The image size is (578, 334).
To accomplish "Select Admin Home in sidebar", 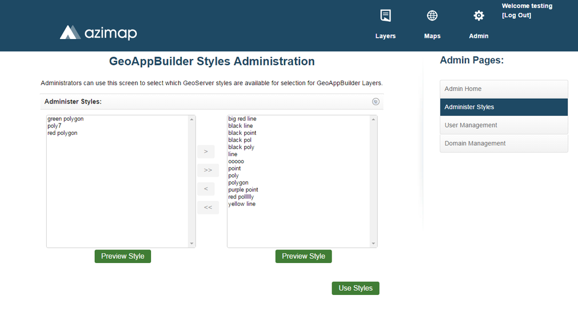I will [x=503, y=89].
